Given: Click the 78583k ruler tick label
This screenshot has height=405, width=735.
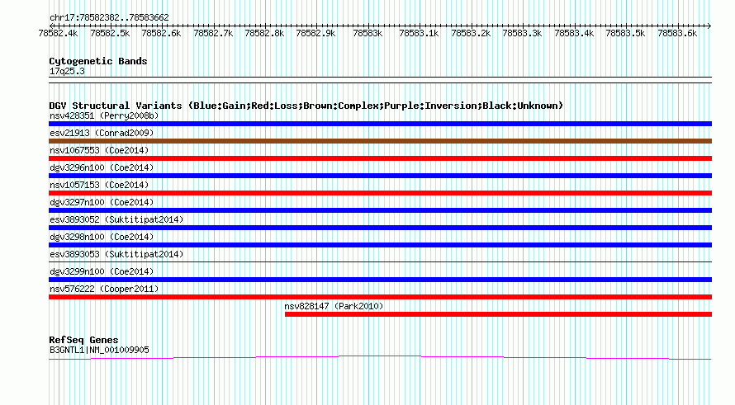Looking at the screenshot, I should (x=367, y=33).
